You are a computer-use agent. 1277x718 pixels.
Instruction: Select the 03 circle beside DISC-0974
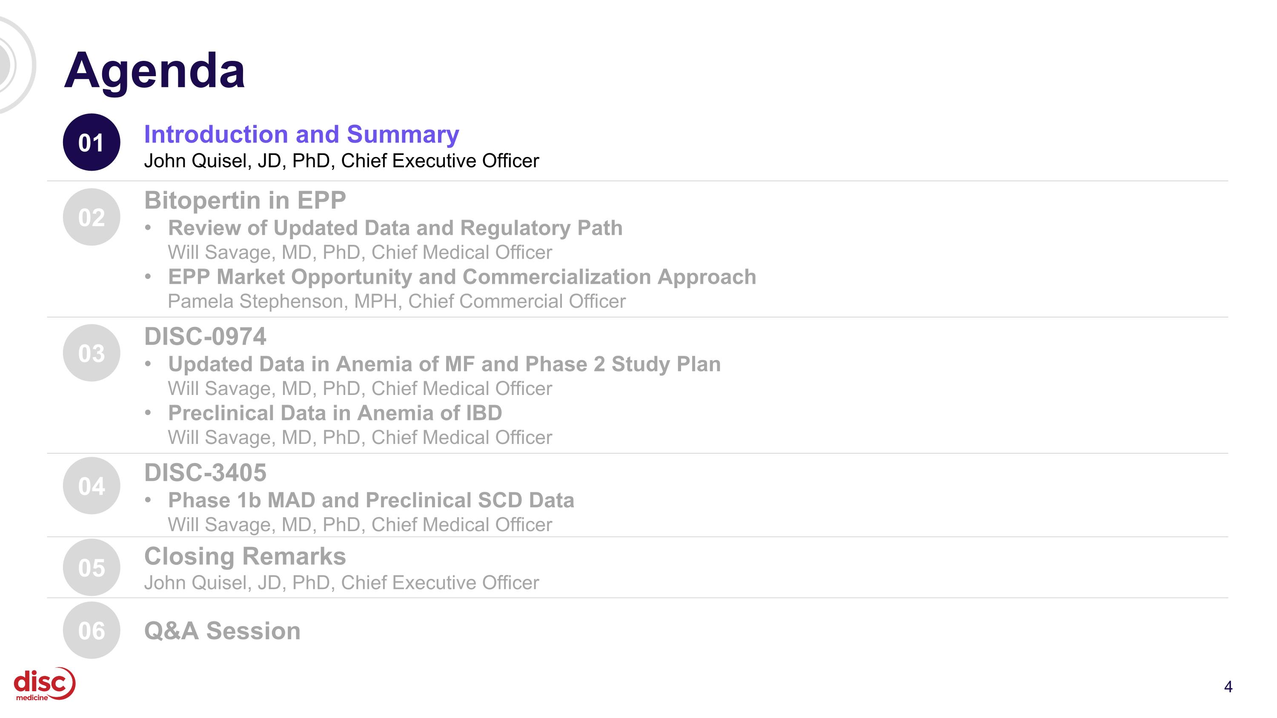pyautogui.click(x=92, y=353)
